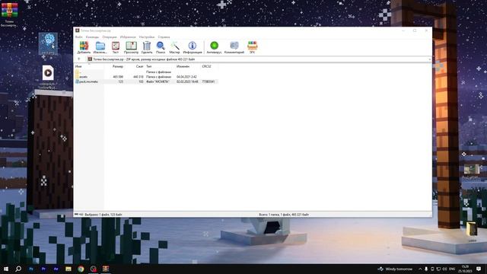Image resolution: width=487 pixels, height=274 pixels.
Task: Select the pack.mcmeta file row
Action: point(146,81)
